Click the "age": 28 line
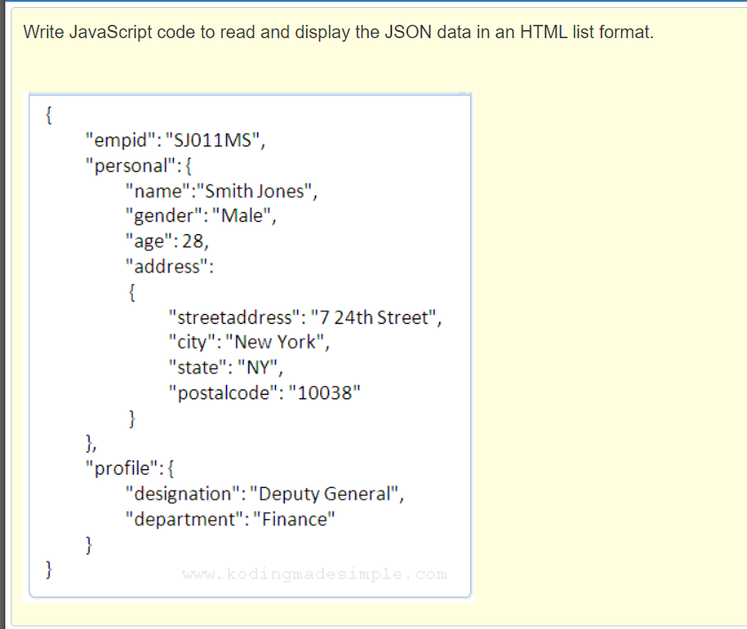The width and height of the screenshot is (747, 629). click(x=167, y=241)
